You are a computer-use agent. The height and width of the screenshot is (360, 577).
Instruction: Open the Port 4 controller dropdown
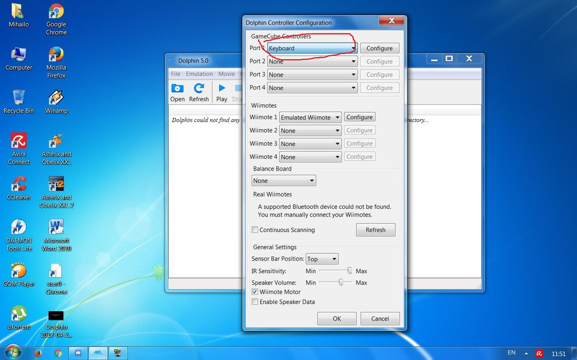[312, 88]
